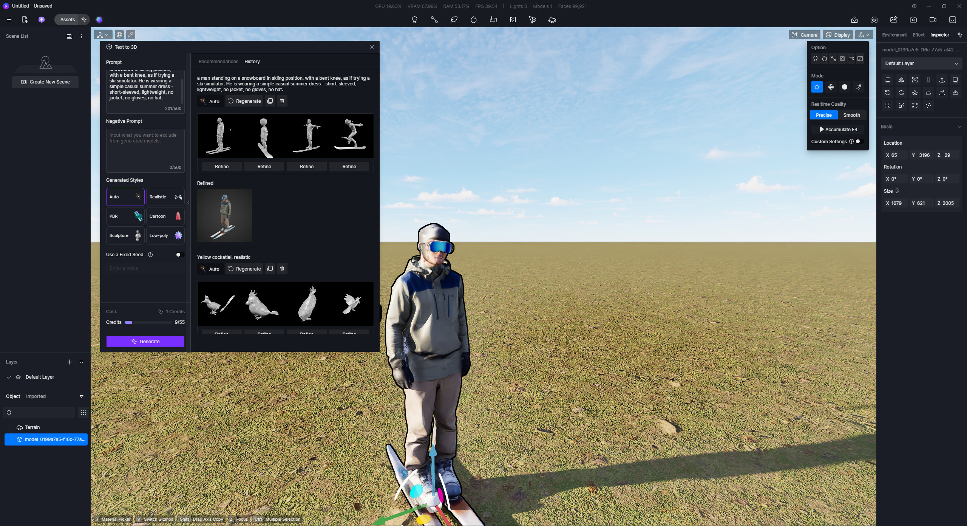Delete the snowboard man prompt history entry

(x=282, y=101)
